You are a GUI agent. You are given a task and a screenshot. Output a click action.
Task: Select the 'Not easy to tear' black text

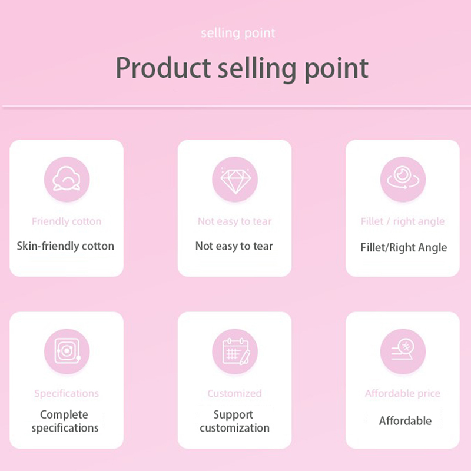pyautogui.click(x=234, y=246)
